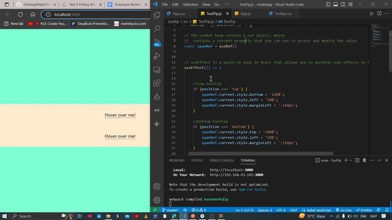Toggle the secondary side bar layout
The height and width of the screenshot is (220, 392).
tap(343, 4)
